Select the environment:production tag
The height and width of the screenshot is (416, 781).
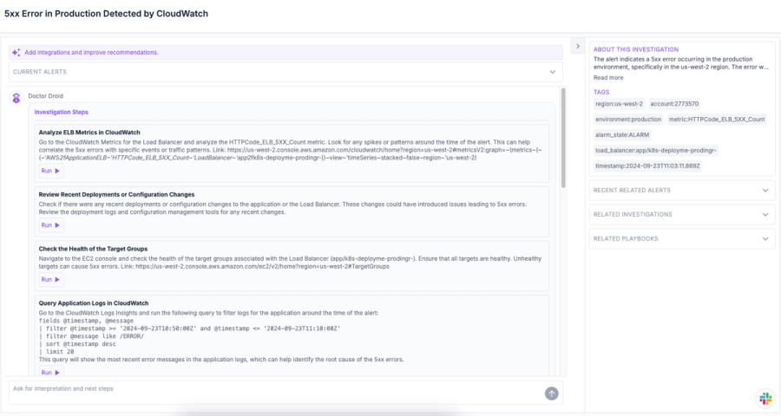[628, 120]
